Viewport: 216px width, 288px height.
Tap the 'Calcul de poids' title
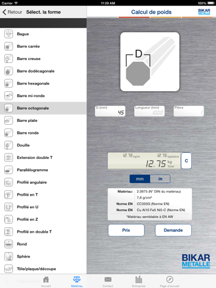click(151, 12)
